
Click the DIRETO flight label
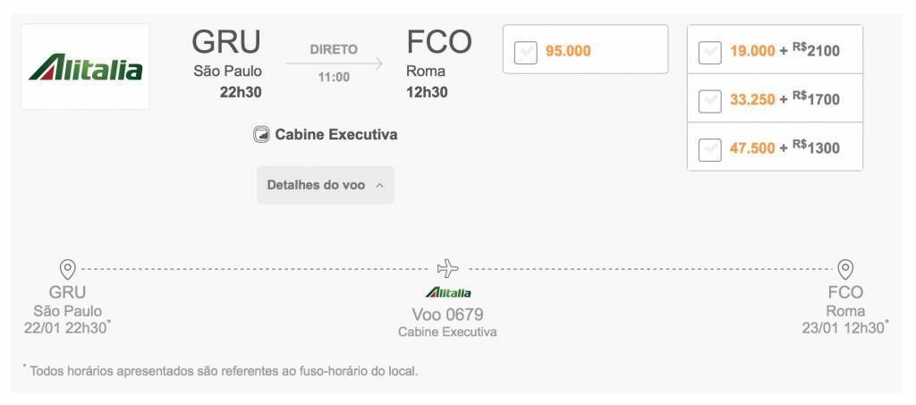point(334,49)
